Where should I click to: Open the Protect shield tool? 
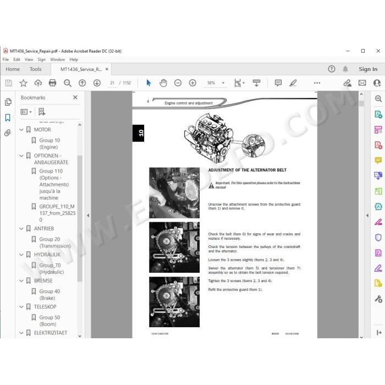[378, 238]
